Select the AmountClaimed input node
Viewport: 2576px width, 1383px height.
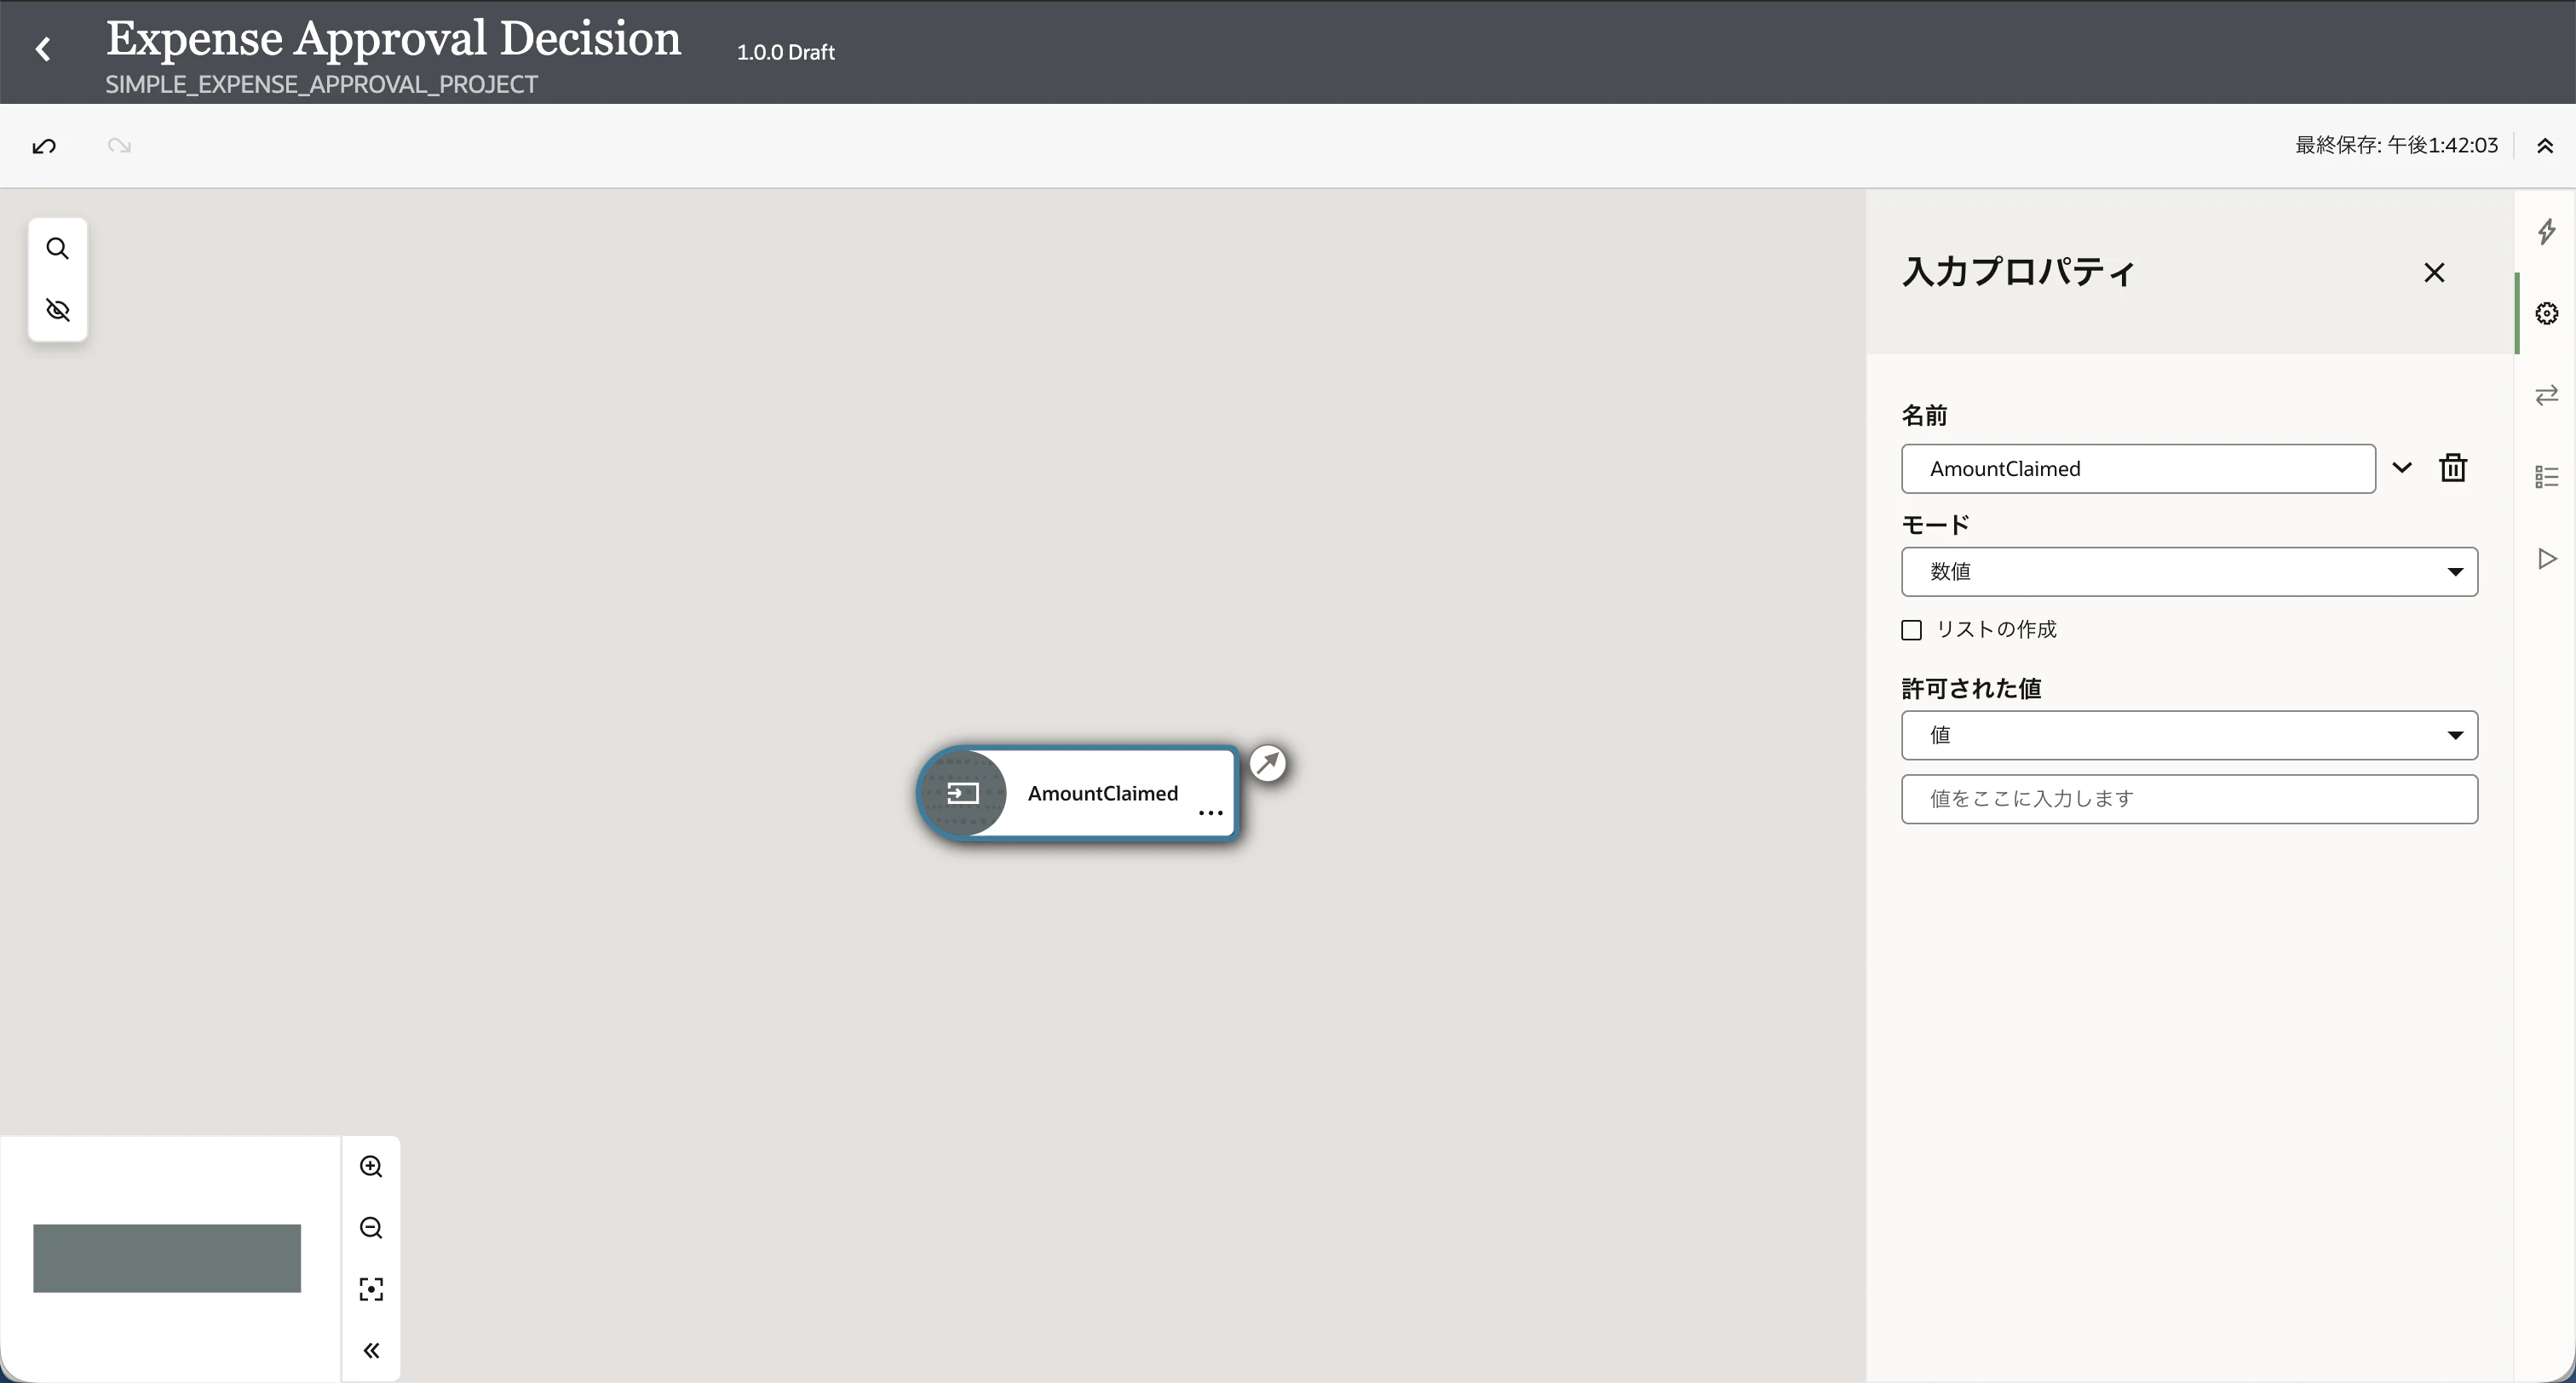(1078, 793)
